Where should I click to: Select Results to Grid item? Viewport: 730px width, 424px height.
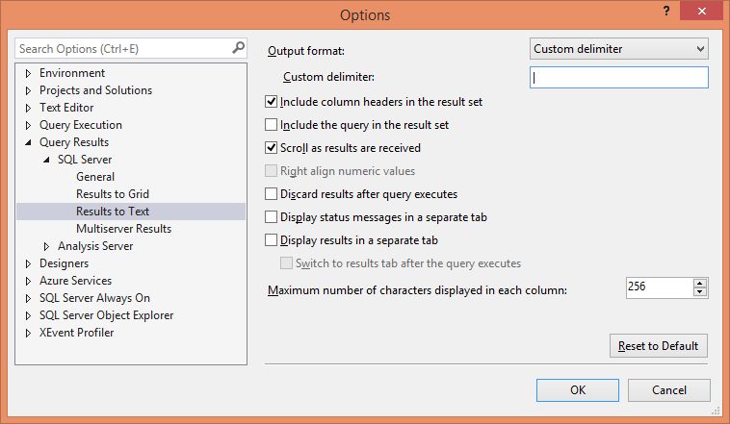click(x=113, y=194)
